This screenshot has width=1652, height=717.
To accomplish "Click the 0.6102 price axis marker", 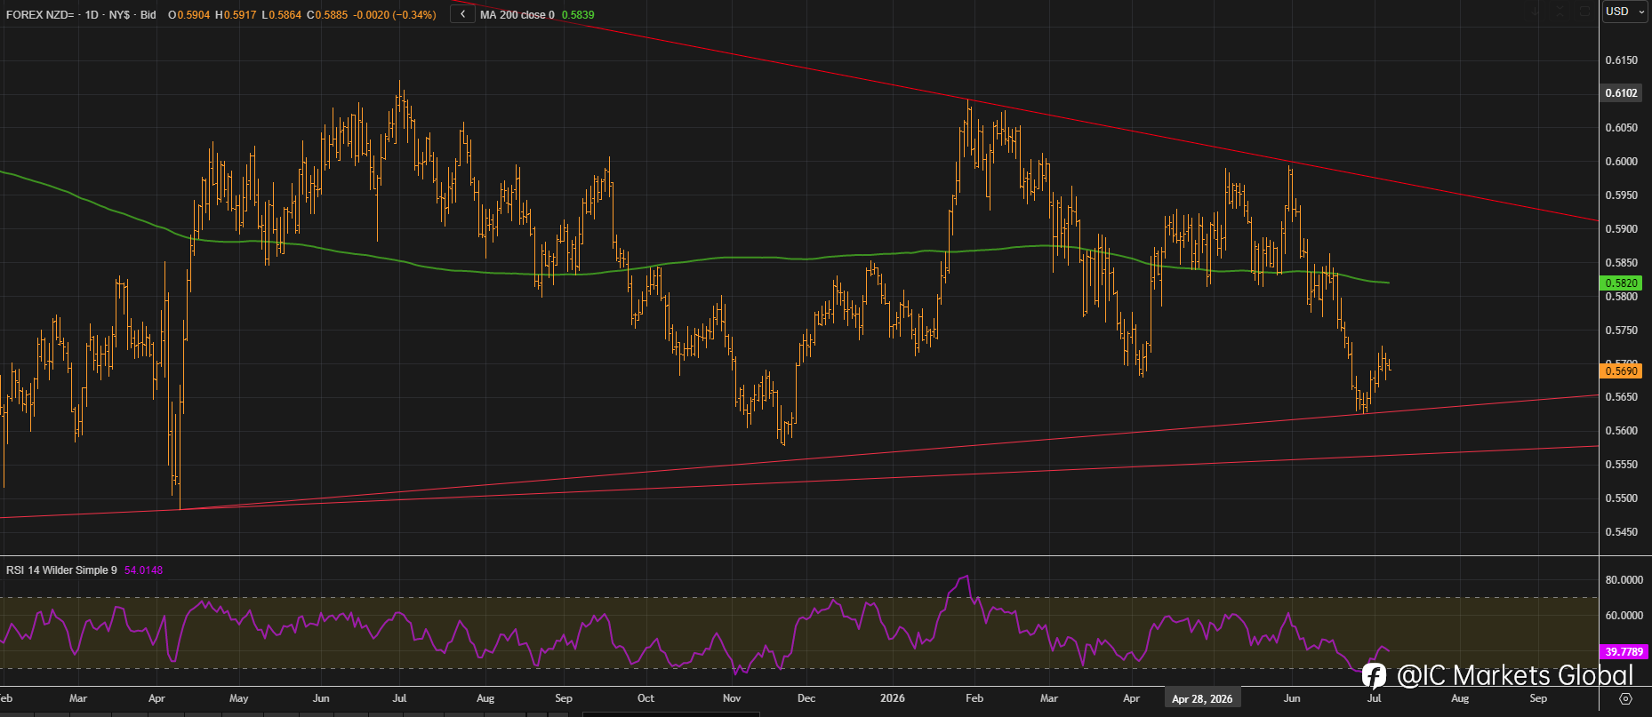I will [x=1621, y=93].
